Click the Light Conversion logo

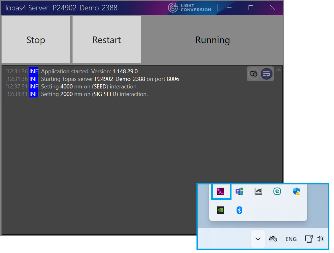[x=189, y=8]
